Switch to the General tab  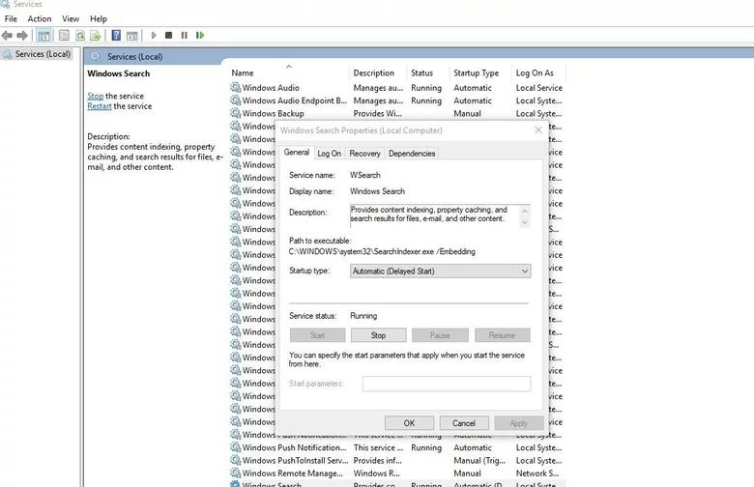[x=296, y=153]
